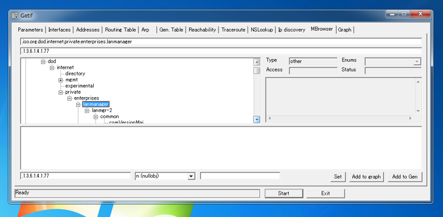Open the Parameters tab

pyautogui.click(x=30, y=30)
